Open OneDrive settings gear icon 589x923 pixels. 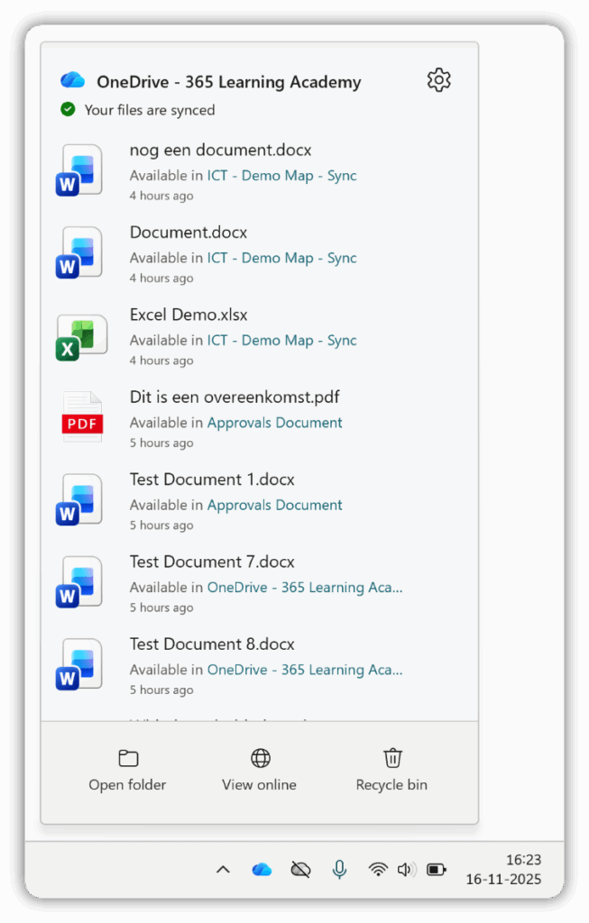(438, 80)
